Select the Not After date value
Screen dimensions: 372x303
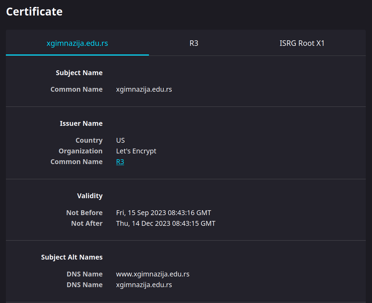(x=165, y=223)
